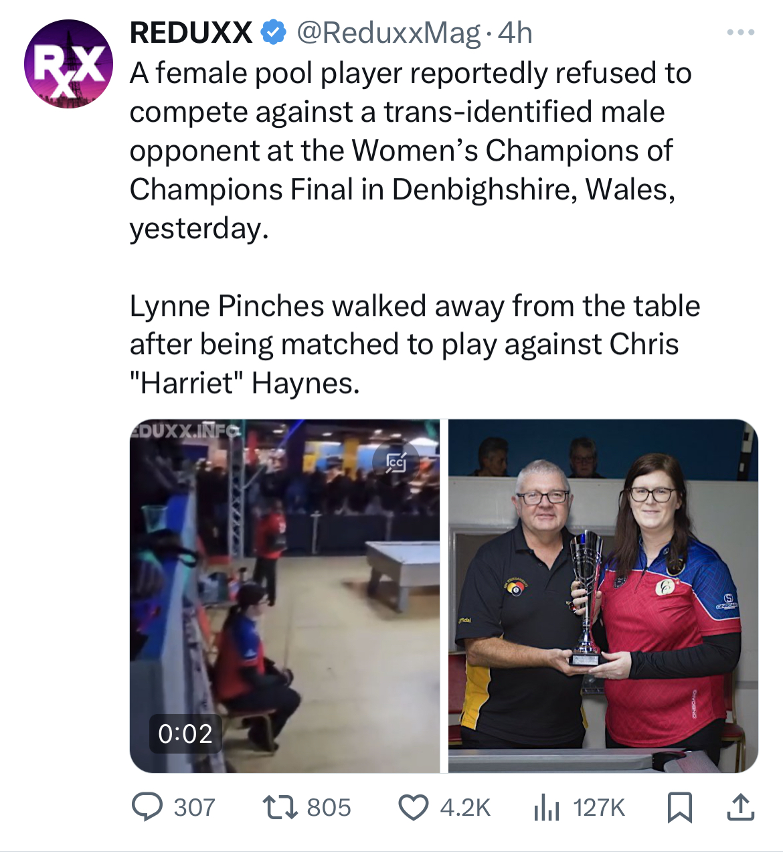Play the video thumbnail of the pool hall
This screenshot has width=783, height=852.
(284, 596)
